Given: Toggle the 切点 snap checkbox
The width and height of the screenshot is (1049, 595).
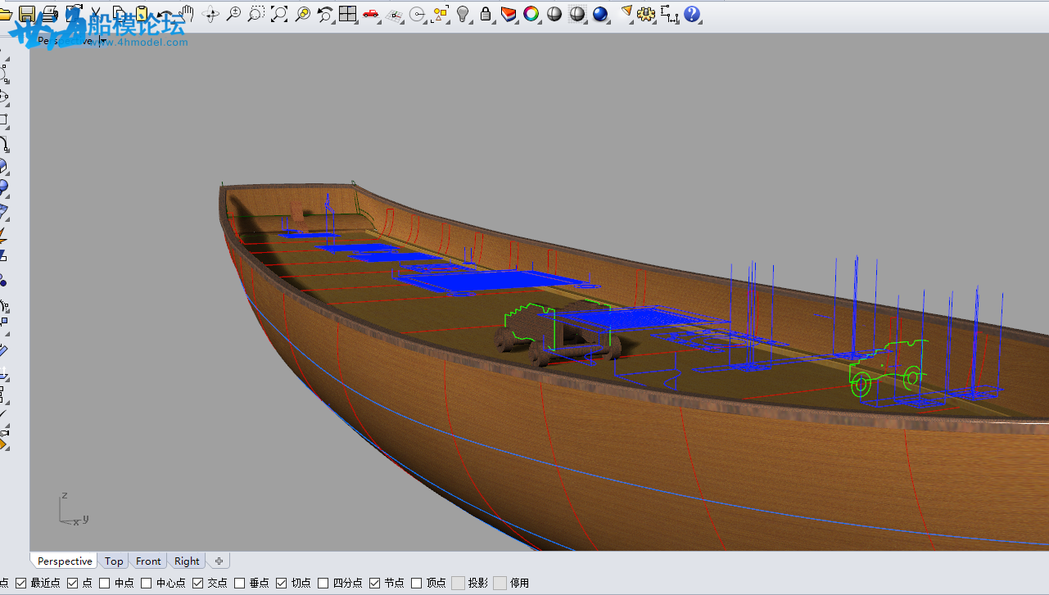Looking at the screenshot, I should (x=282, y=583).
